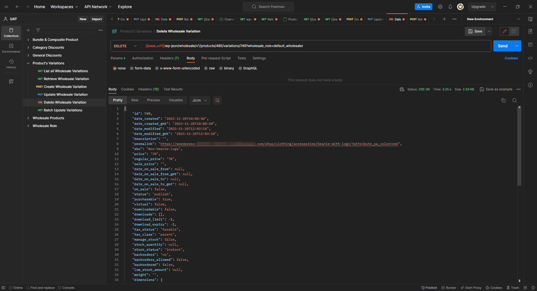Click network globe icon near status
The width and height of the screenshot is (537, 291).
tap(402, 89)
